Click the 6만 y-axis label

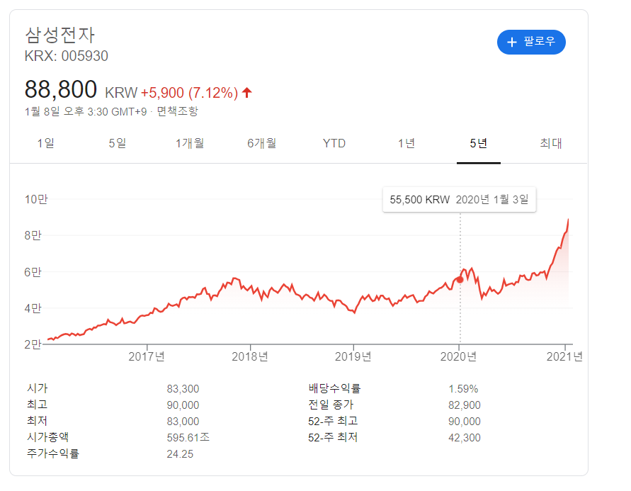(x=33, y=272)
